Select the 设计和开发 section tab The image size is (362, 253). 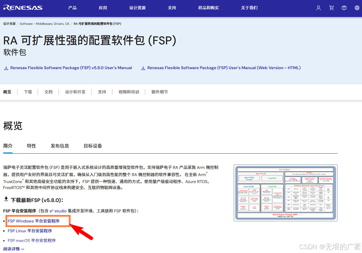coord(75,92)
